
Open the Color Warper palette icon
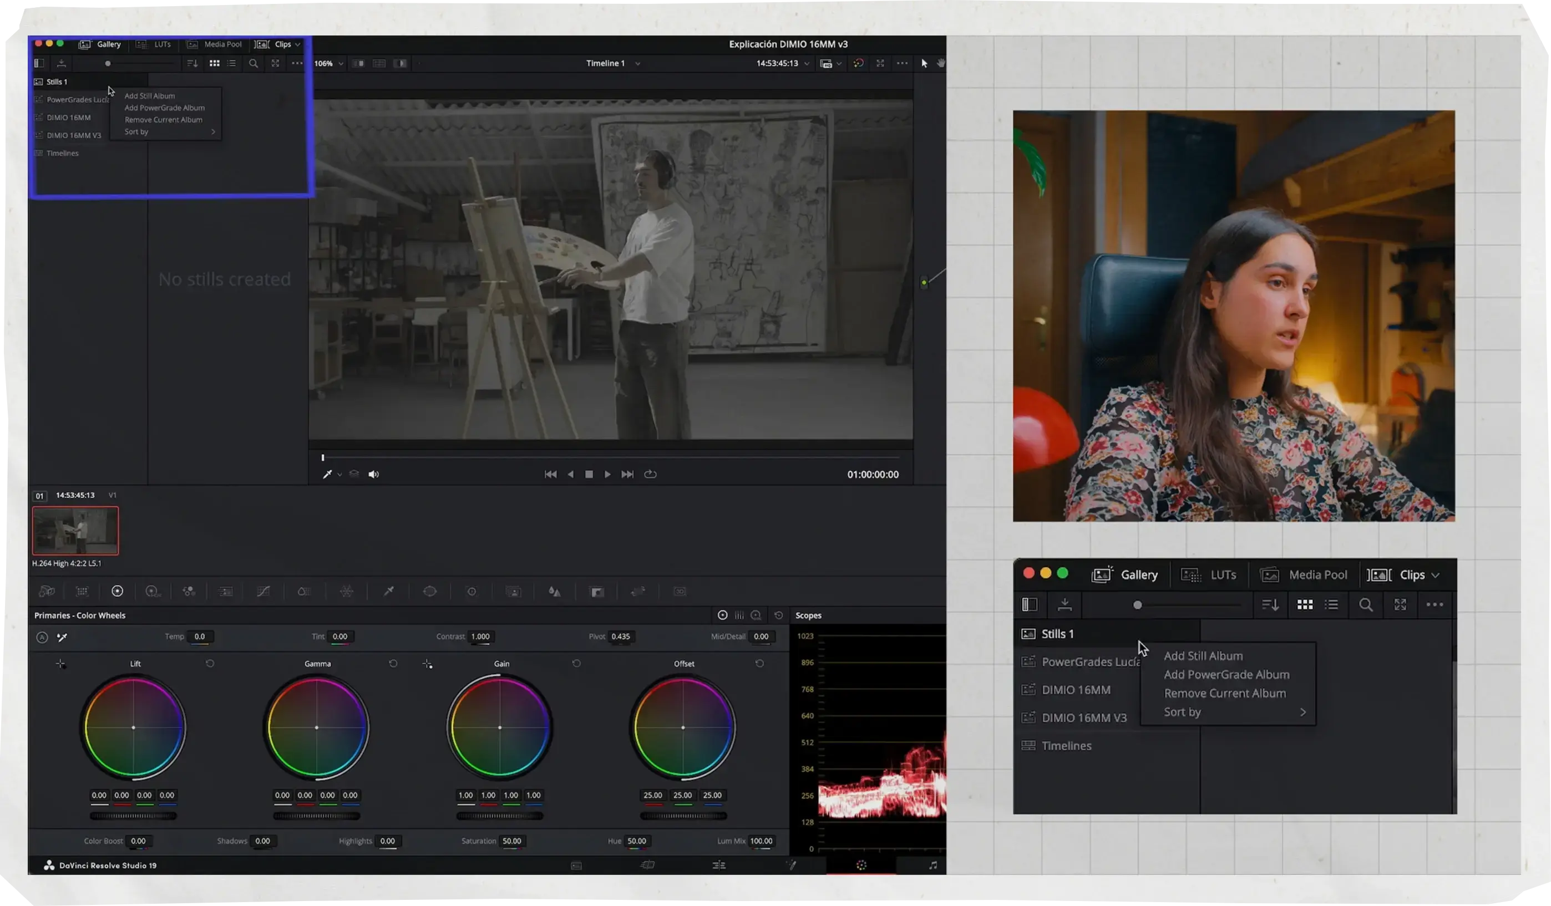347,592
